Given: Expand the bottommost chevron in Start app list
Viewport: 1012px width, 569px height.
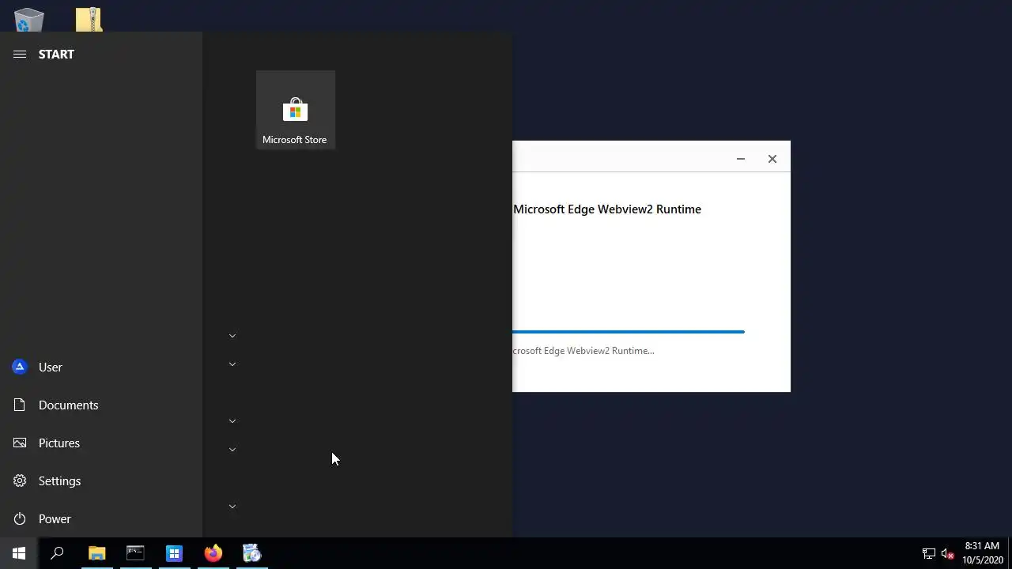Looking at the screenshot, I should coord(232,507).
